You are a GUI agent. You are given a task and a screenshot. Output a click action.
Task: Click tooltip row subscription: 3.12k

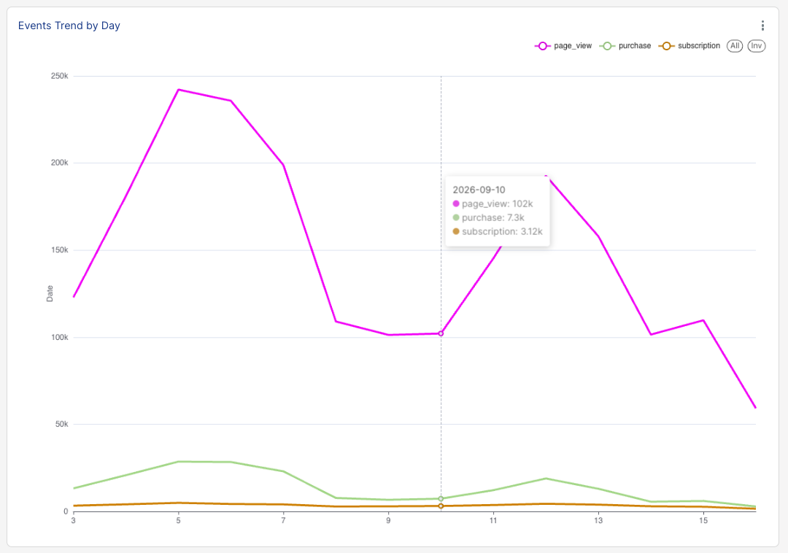pyautogui.click(x=498, y=231)
